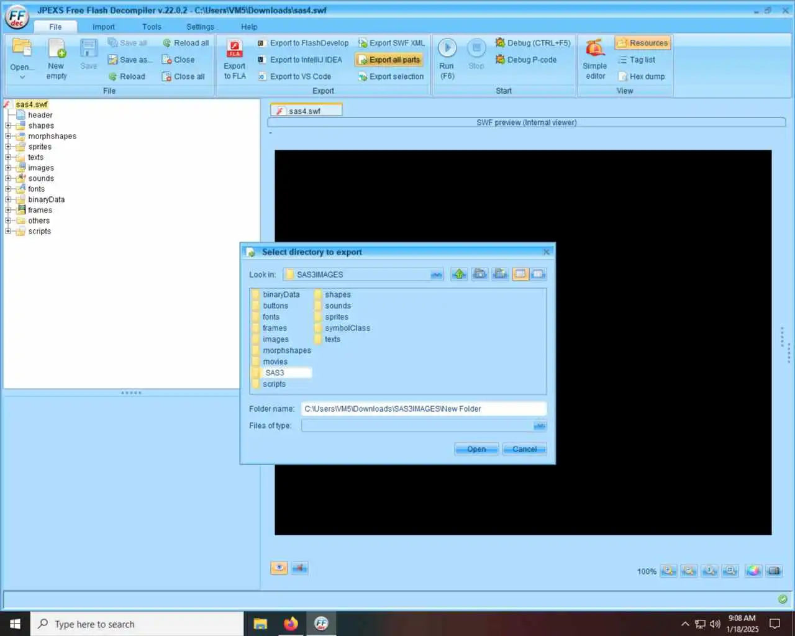The height and width of the screenshot is (636, 795).
Task: Click the zoom out icon
Action: point(689,571)
